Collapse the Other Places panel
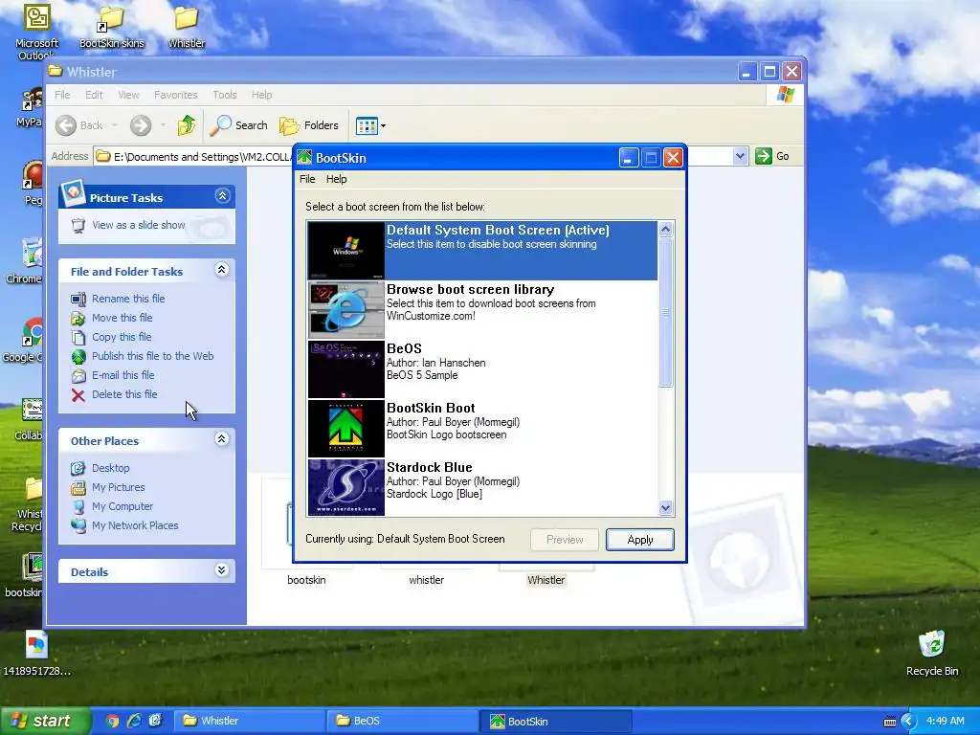This screenshot has width=980, height=735. coord(222,439)
